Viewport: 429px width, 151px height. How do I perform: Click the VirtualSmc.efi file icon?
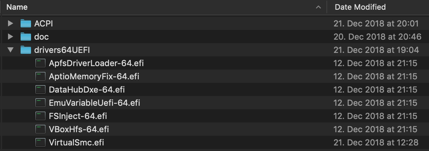click(40, 143)
